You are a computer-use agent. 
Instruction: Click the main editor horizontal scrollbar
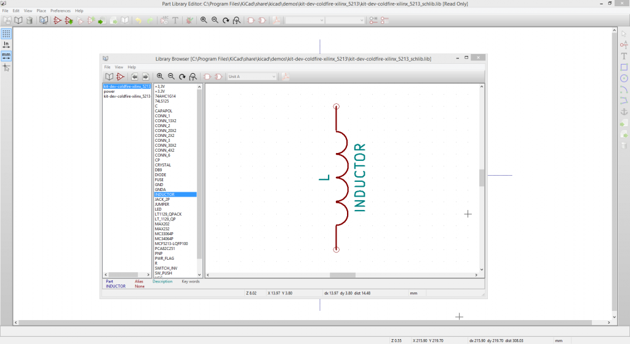point(305,322)
